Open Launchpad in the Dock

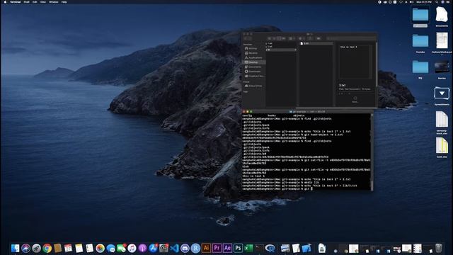pos(36,248)
